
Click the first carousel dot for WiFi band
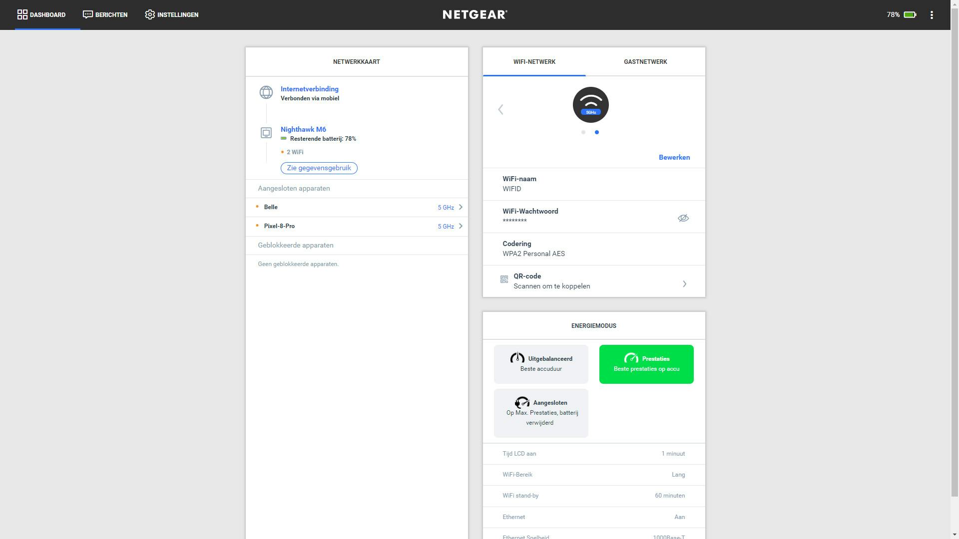coord(583,132)
